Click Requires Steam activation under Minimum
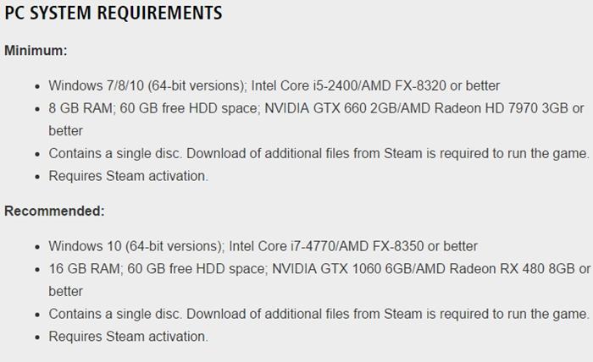This screenshot has width=593, height=362. [128, 176]
